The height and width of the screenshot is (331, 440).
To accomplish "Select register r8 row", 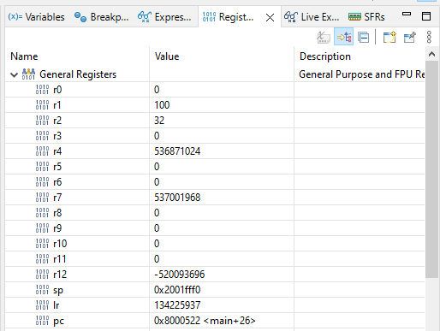I will [x=215, y=213].
